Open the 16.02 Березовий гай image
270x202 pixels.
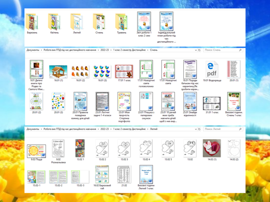(102, 174)
